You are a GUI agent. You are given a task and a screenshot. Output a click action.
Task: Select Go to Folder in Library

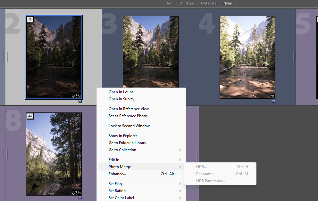141,143
